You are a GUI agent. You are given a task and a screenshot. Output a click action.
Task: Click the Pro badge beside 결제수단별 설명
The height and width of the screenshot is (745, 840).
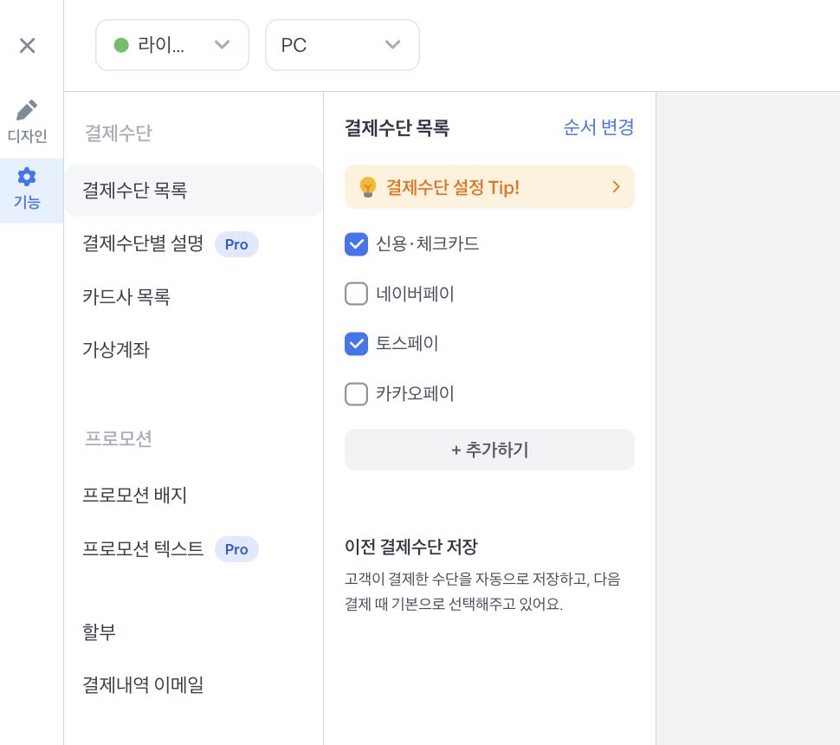pos(236,244)
